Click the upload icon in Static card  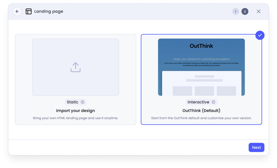tap(76, 67)
